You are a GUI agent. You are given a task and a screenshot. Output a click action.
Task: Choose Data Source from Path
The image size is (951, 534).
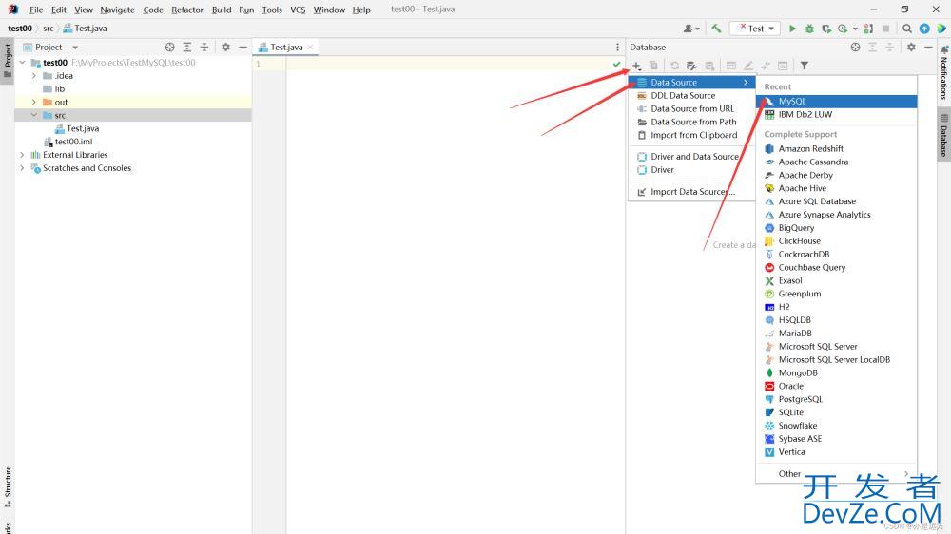point(691,122)
